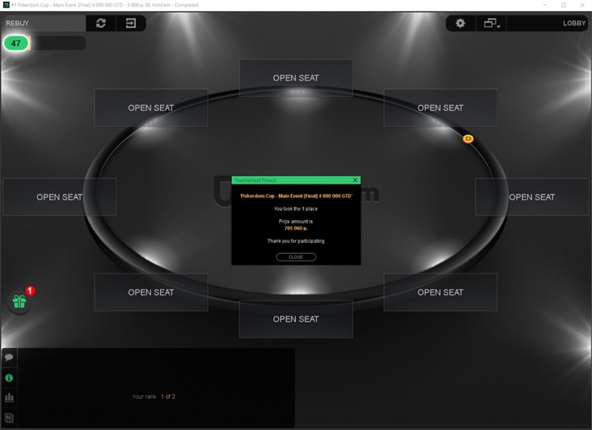Click the green 47 level badge
This screenshot has width=592, height=430.
16,43
